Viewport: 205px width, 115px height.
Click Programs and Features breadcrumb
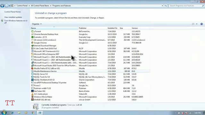coord(61,6)
